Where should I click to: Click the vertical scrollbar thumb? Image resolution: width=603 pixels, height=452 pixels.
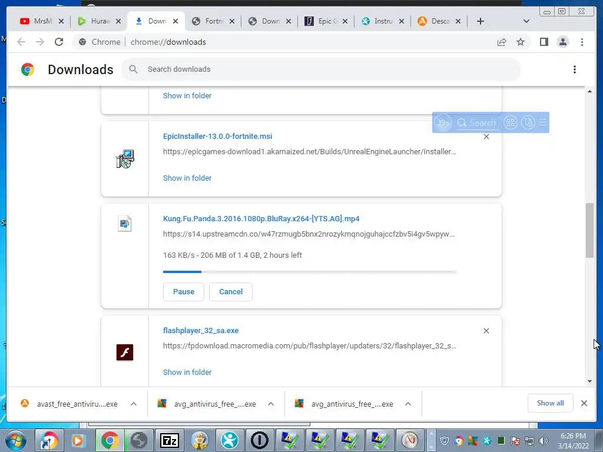[x=589, y=231]
